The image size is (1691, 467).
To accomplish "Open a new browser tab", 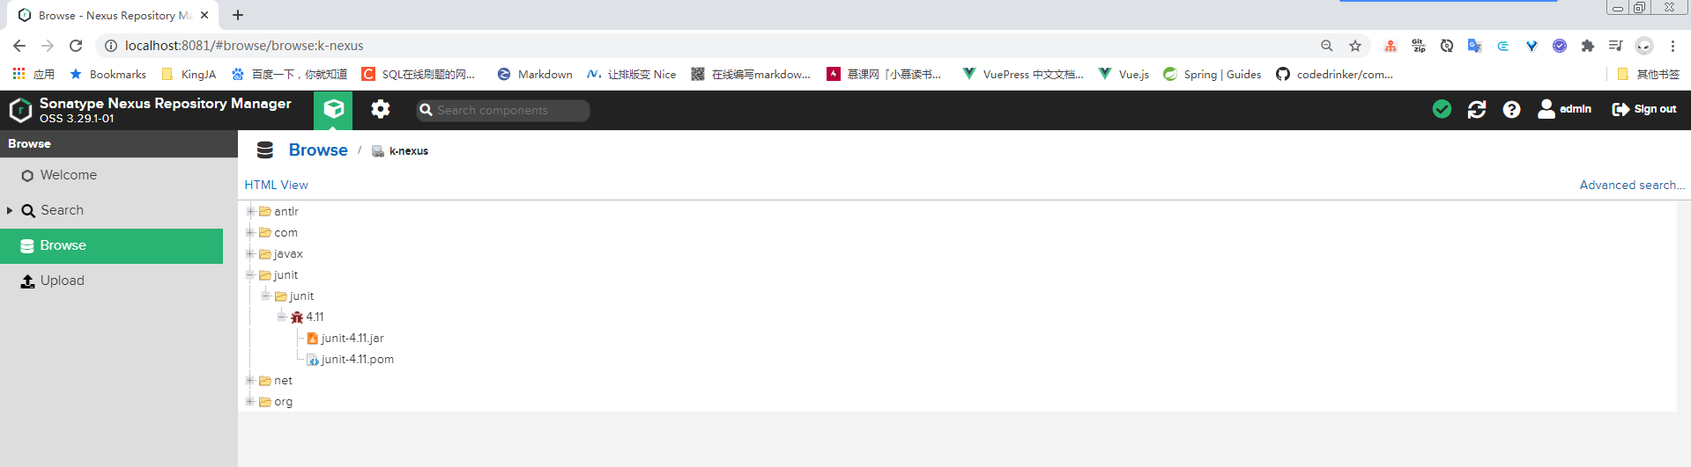I will (238, 15).
